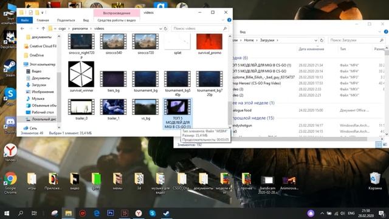This screenshot has width=389, height=219.
Task: Sort by Дата изменения column header
Action: point(311,49)
